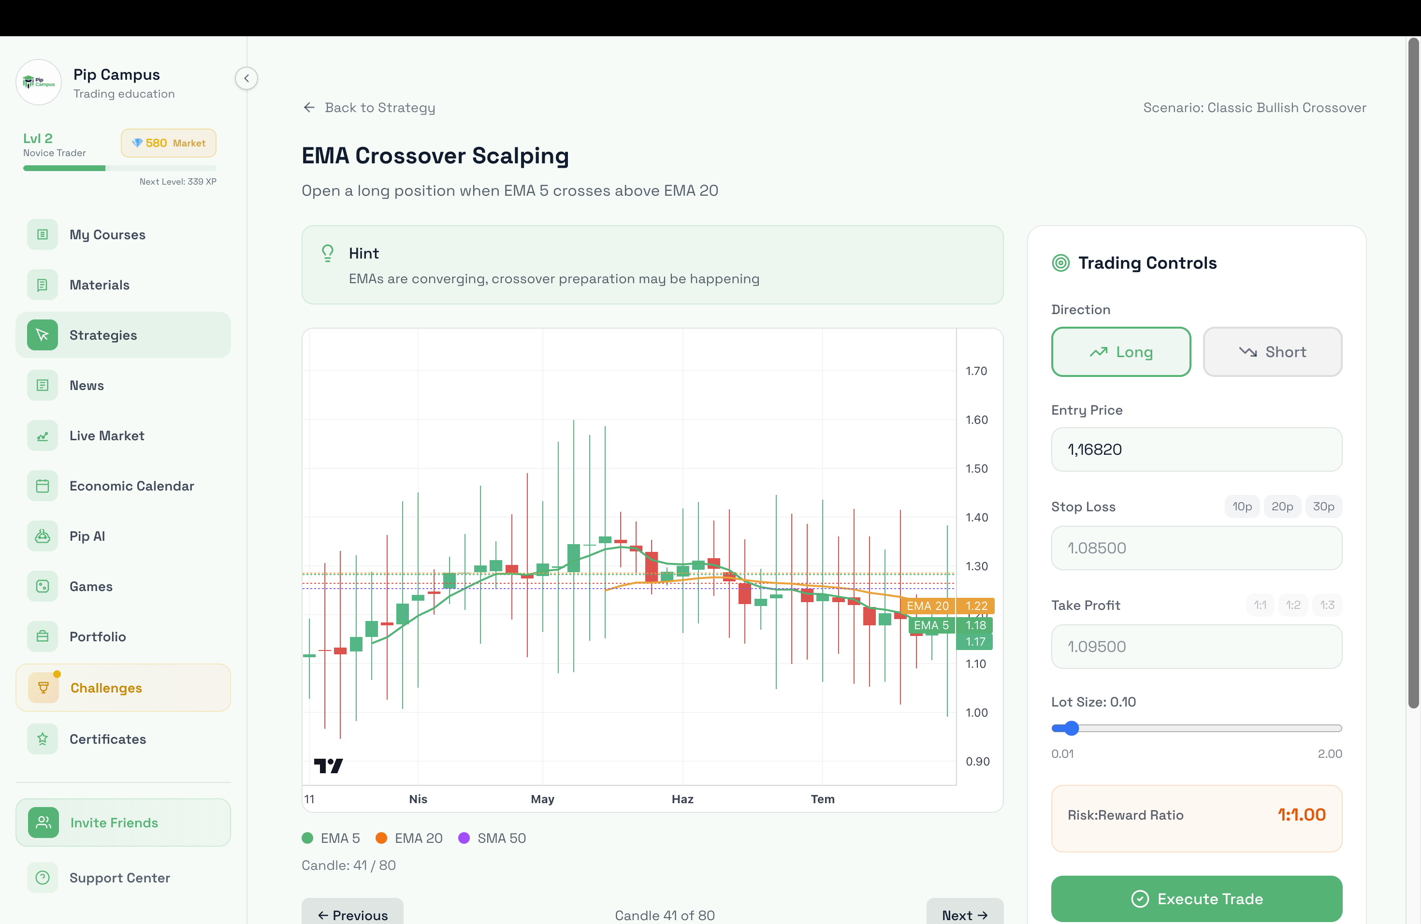Click the Lot Size slider handle
1421x924 pixels.
[x=1072, y=728]
